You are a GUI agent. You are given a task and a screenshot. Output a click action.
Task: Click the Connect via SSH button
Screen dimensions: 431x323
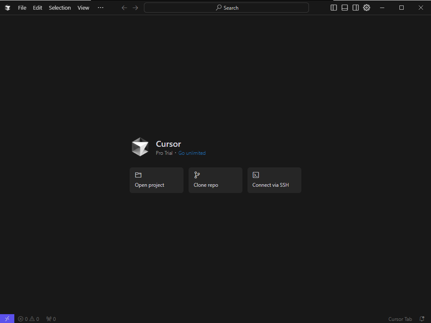pos(274,180)
